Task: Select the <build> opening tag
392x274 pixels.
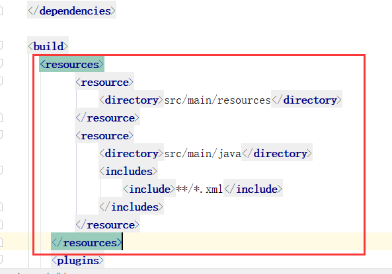Action: (x=48, y=46)
